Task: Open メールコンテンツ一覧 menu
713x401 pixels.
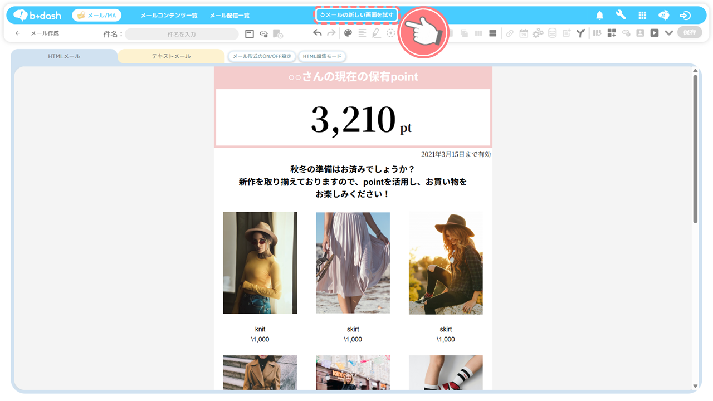Action: 169,16
